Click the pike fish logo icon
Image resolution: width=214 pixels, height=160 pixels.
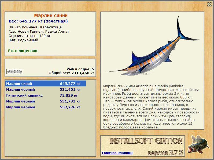[198, 144]
